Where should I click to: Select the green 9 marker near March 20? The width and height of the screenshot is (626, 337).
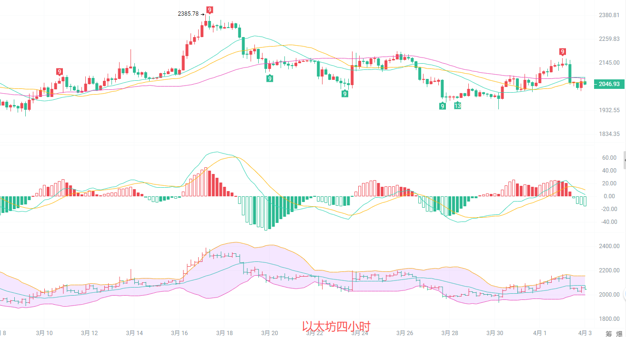pyautogui.click(x=270, y=78)
